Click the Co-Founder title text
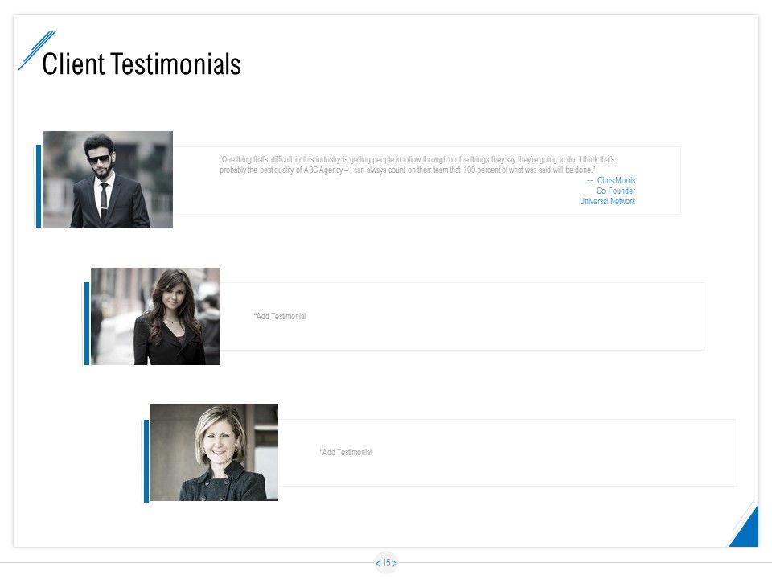Screen dimensions: 772x579 click(x=616, y=191)
